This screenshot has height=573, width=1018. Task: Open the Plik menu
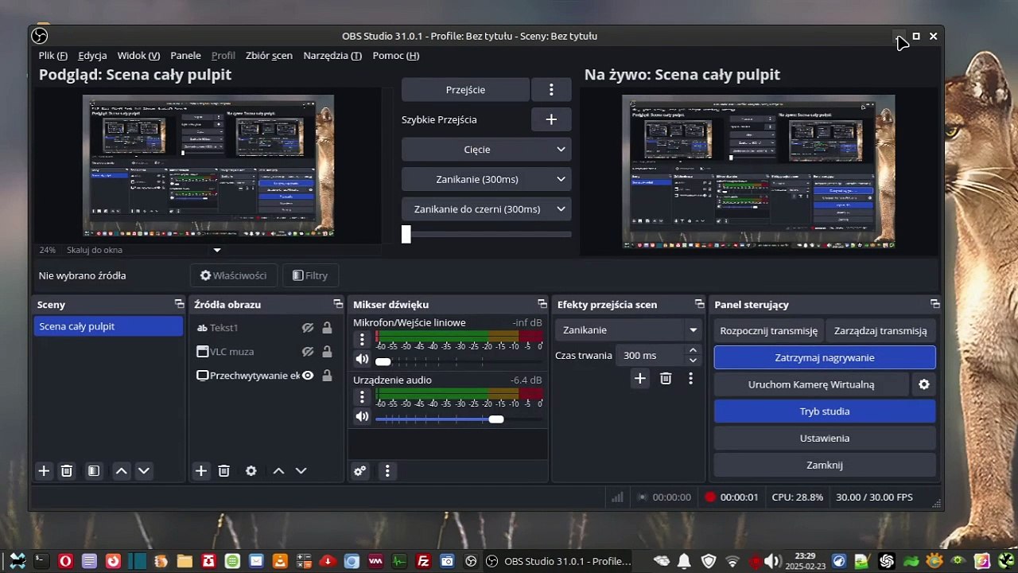(x=52, y=56)
